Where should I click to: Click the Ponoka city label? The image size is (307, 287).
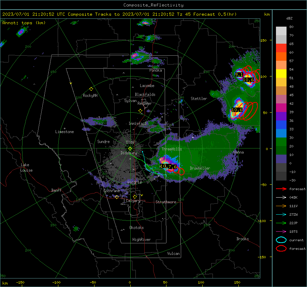[156, 70]
